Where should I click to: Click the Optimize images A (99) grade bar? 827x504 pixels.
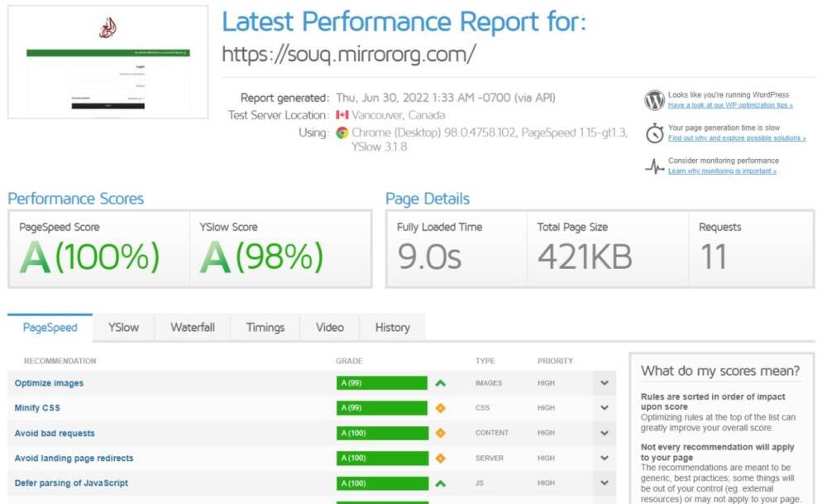pyautogui.click(x=381, y=383)
